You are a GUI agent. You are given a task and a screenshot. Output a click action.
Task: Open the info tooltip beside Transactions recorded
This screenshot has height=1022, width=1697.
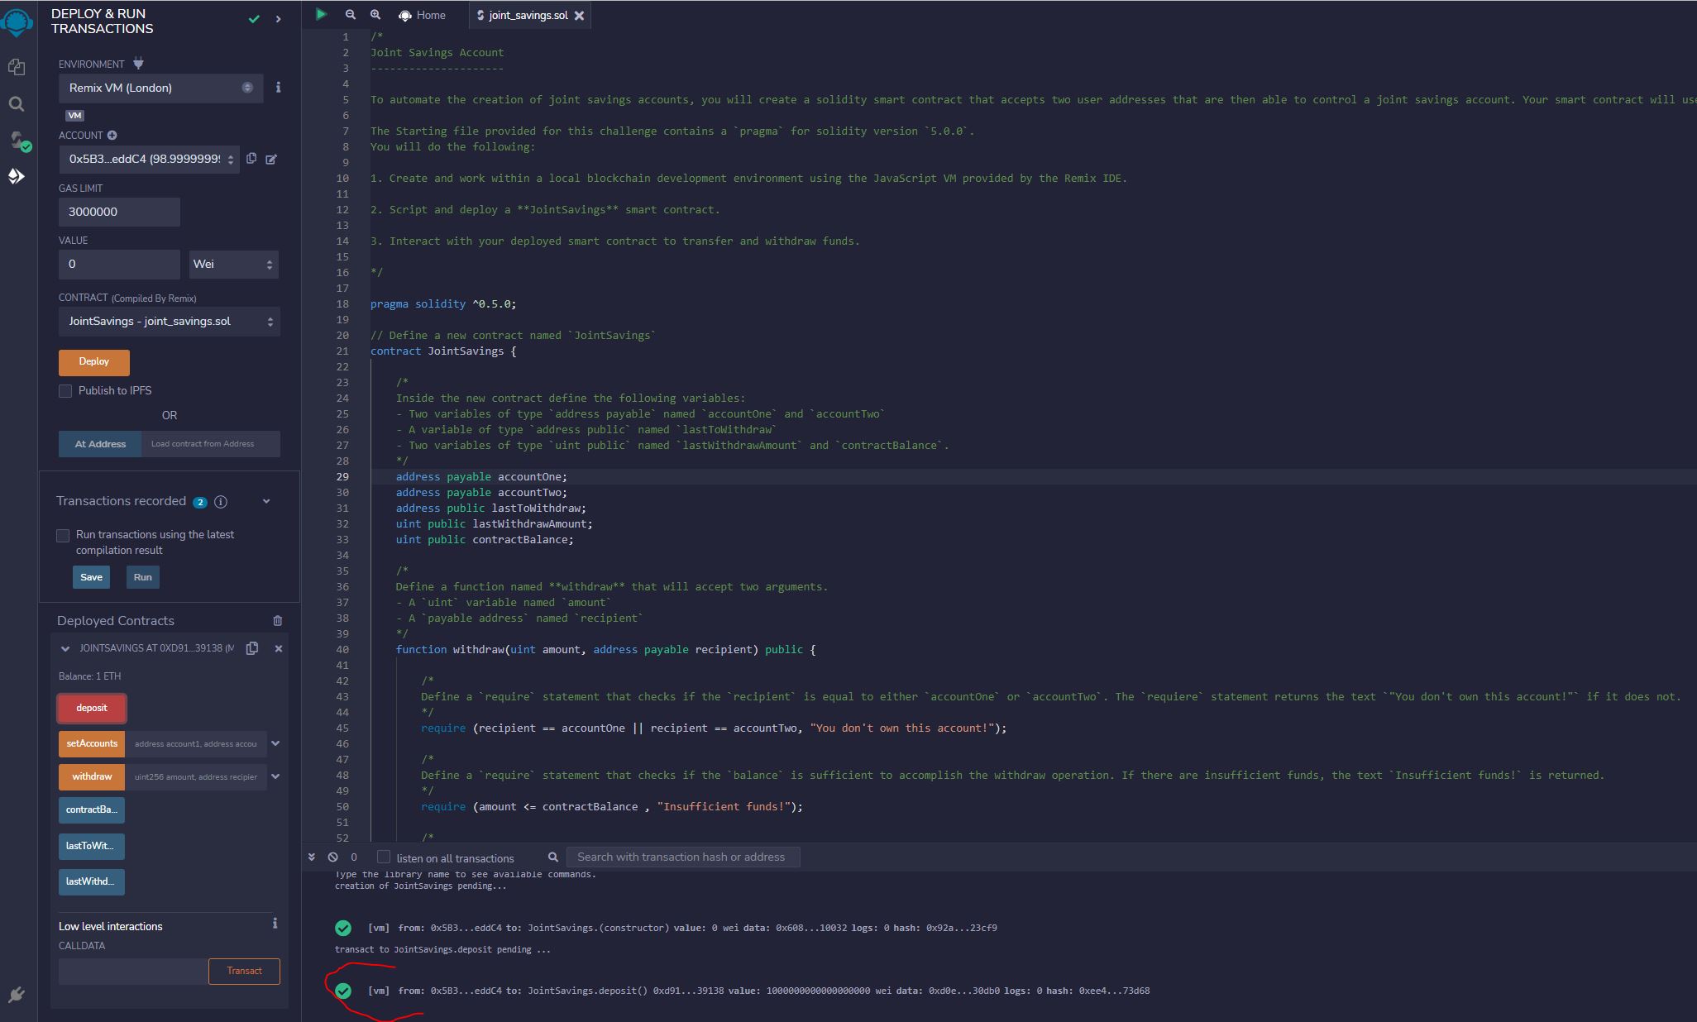pos(219,501)
